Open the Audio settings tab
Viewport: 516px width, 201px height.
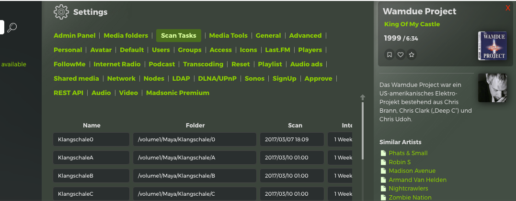tap(101, 93)
